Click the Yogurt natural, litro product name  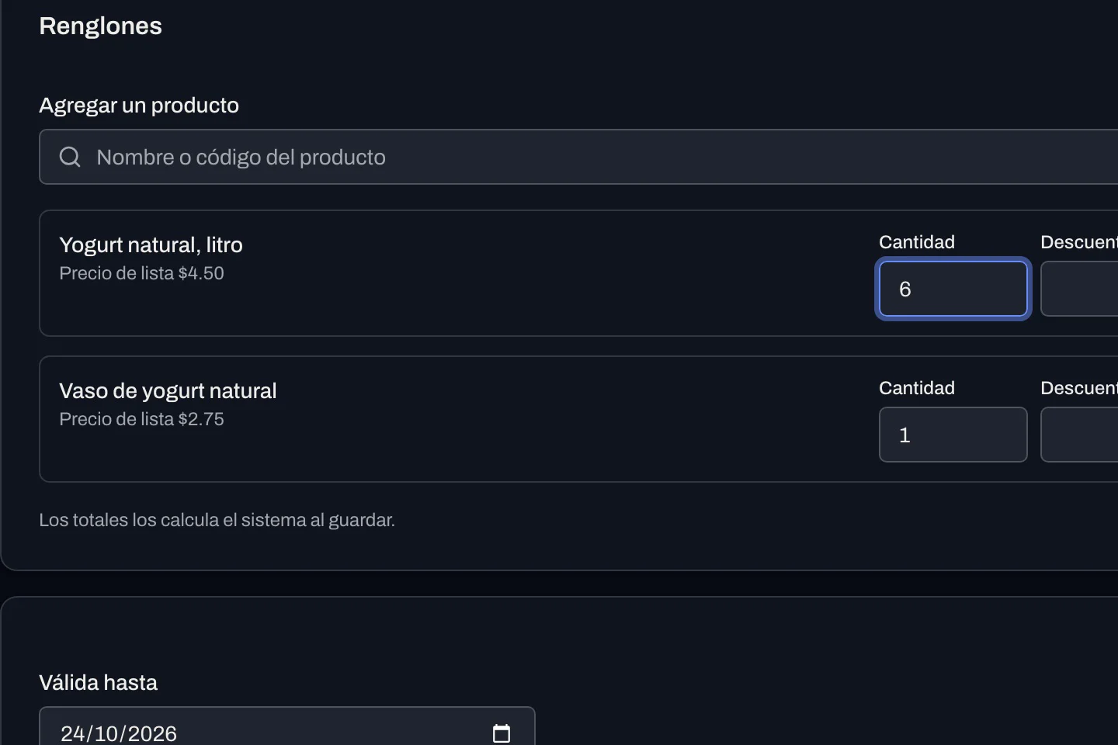tap(151, 244)
